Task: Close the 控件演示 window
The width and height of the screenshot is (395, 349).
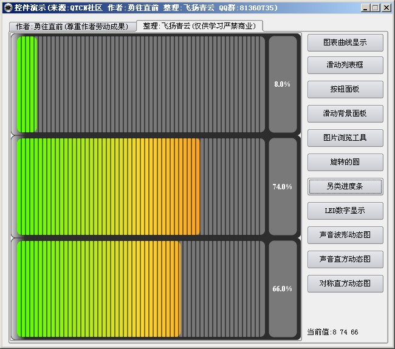Action: pyautogui.click(x=386, y=8)
